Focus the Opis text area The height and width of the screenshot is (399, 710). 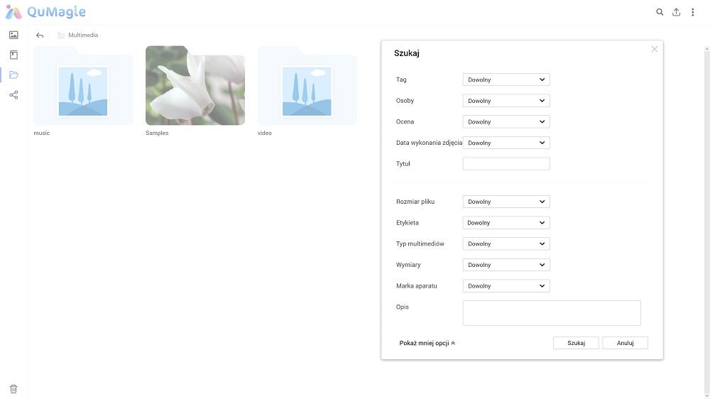click(552, 313)
